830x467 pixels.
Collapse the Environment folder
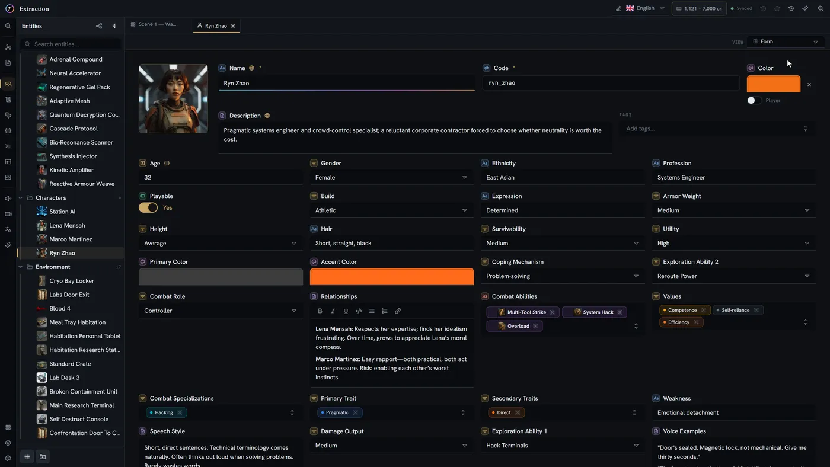pos(21,267)
